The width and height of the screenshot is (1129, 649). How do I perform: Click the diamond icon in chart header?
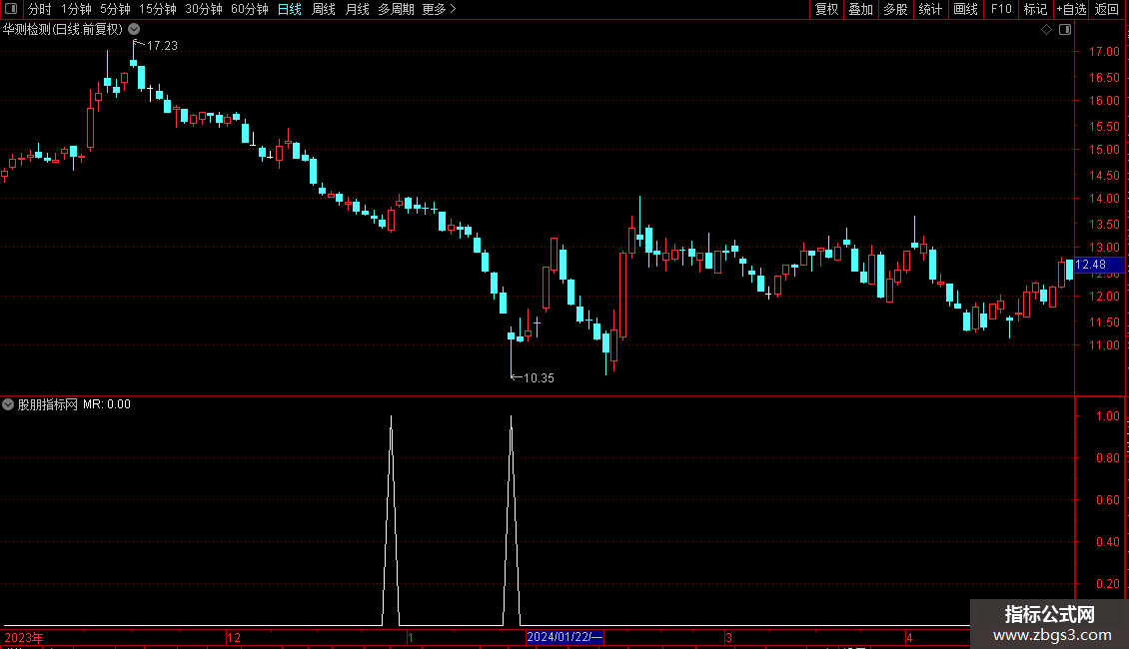pos(1047,30)
